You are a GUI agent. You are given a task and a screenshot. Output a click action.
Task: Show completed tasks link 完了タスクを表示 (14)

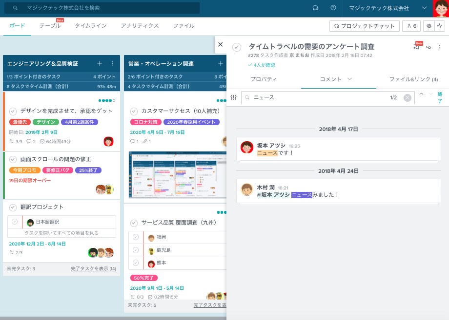(93, 269)
